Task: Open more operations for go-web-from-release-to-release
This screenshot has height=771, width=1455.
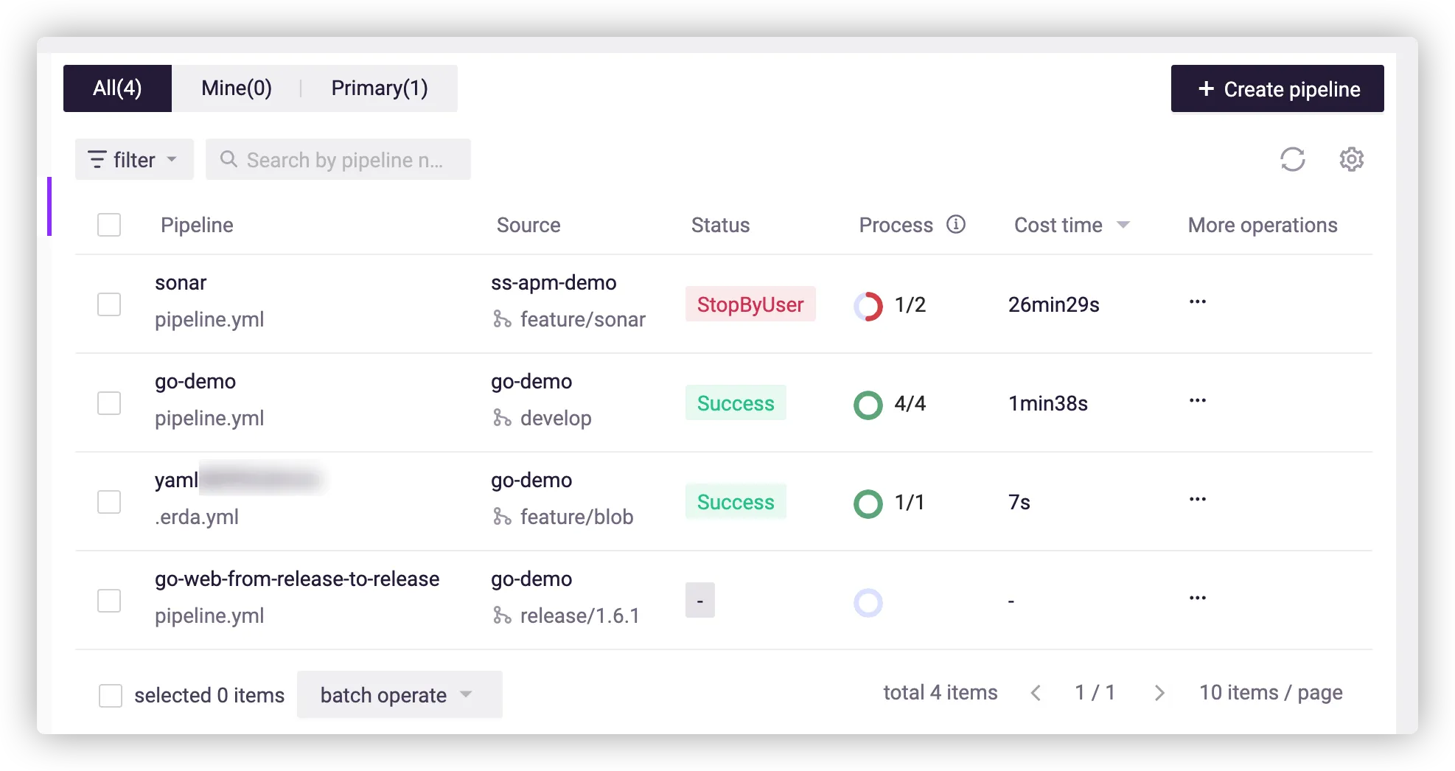Action: (x=1197, y=599)
